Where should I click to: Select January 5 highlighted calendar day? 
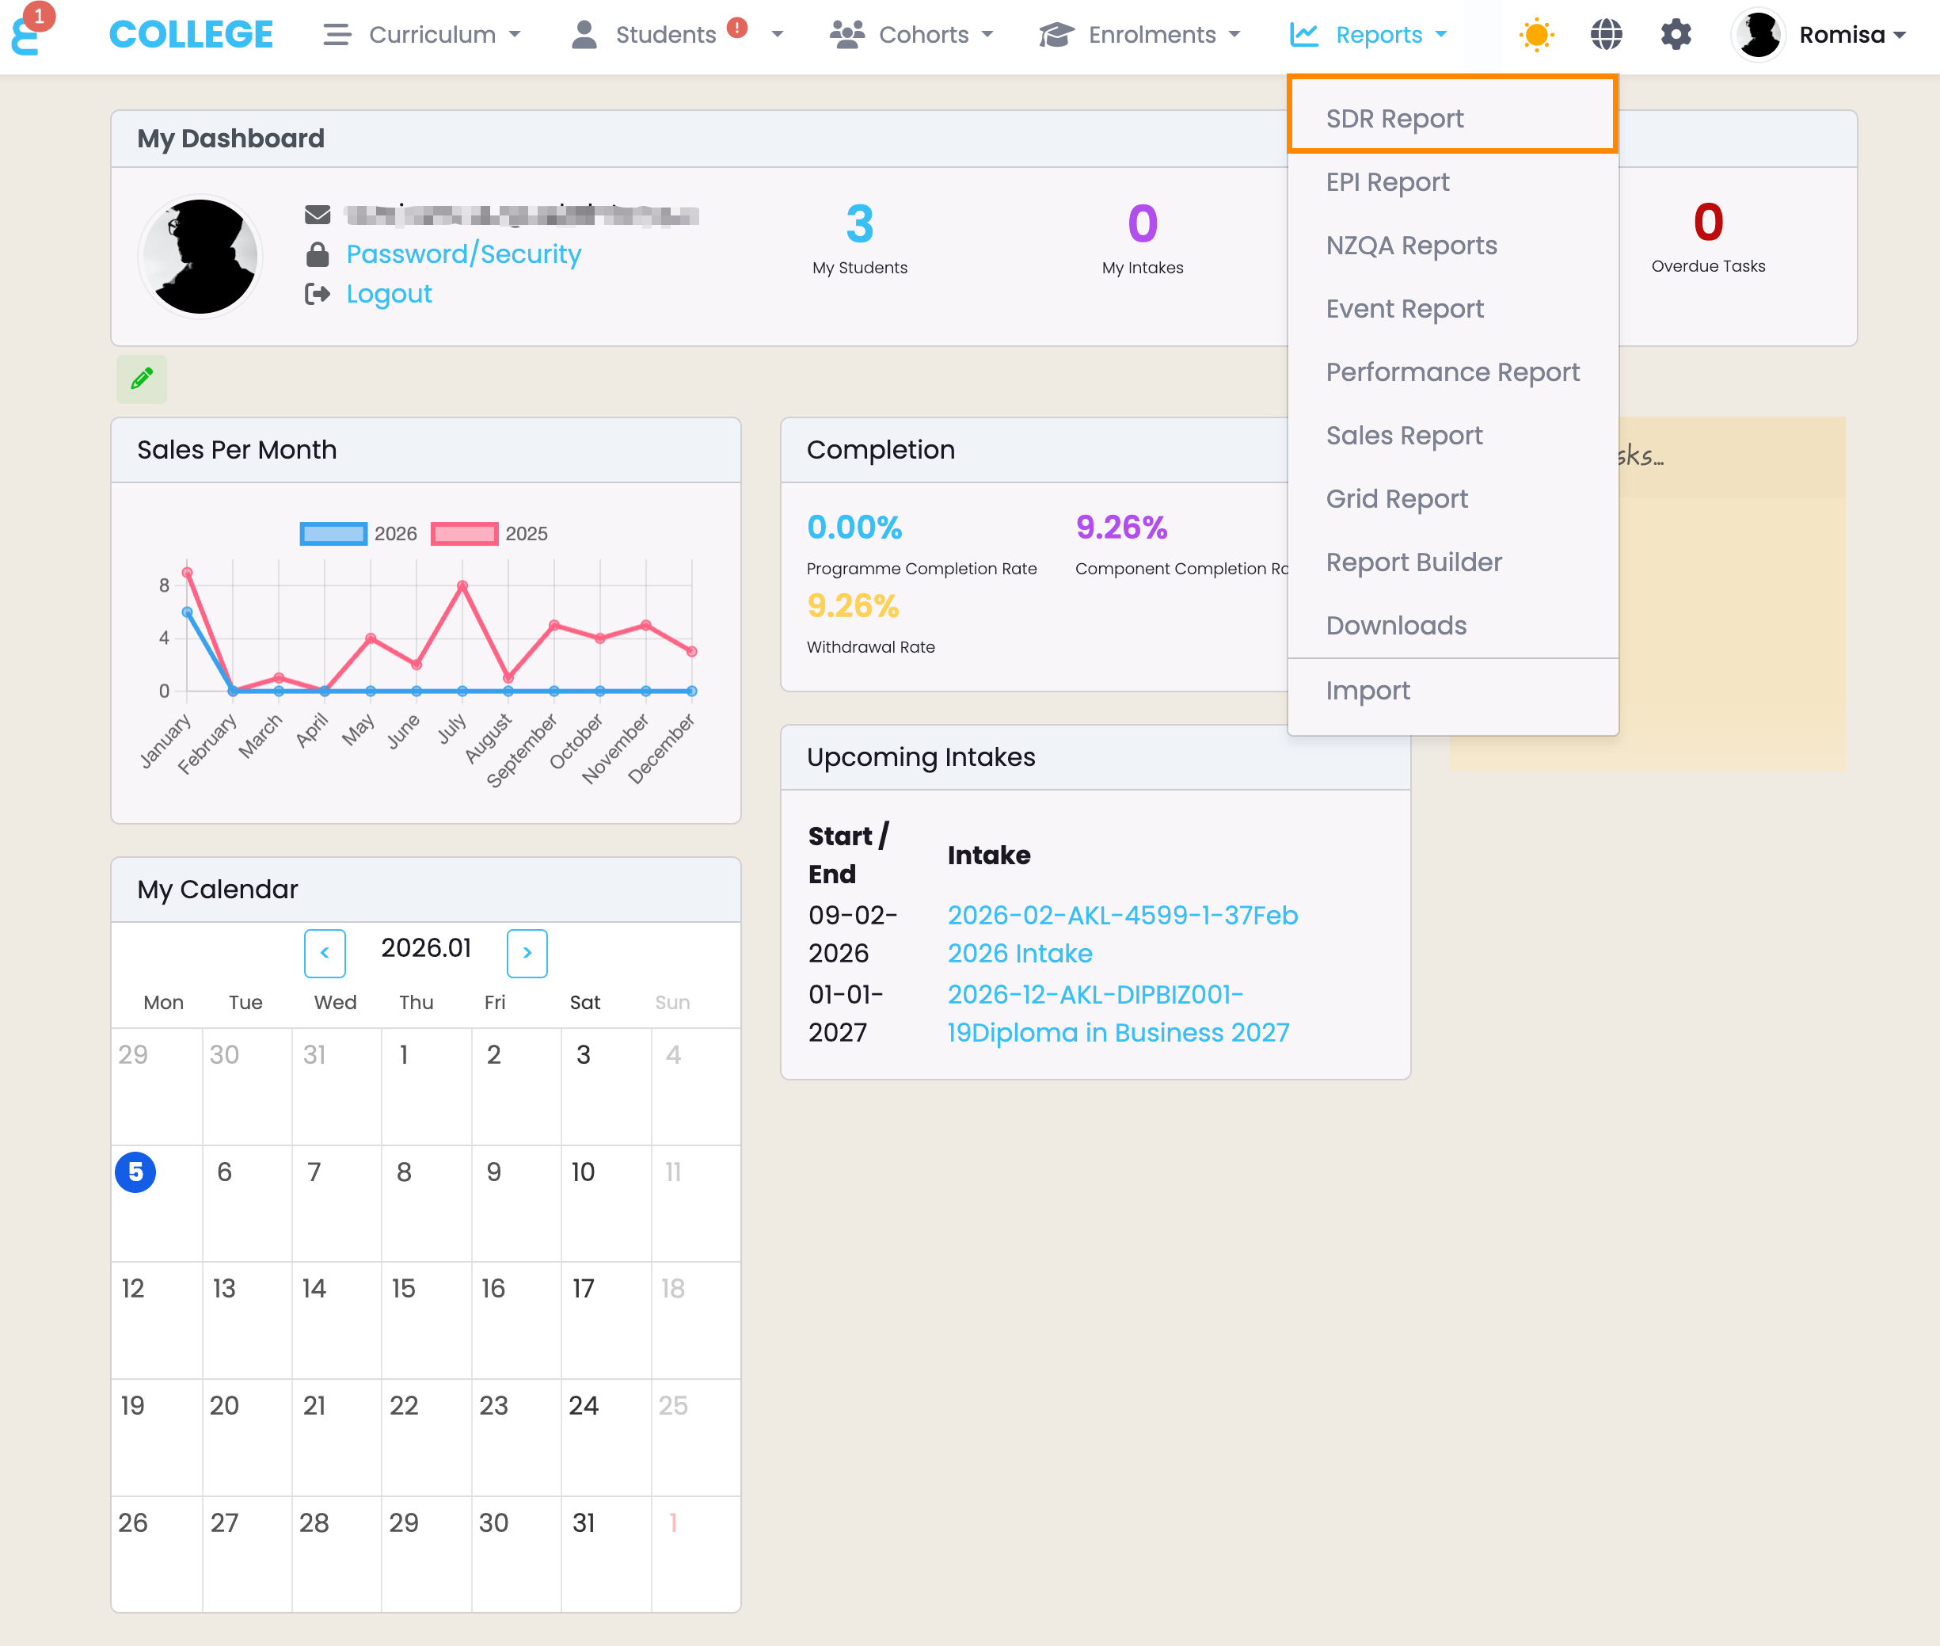coord(135,1172)
